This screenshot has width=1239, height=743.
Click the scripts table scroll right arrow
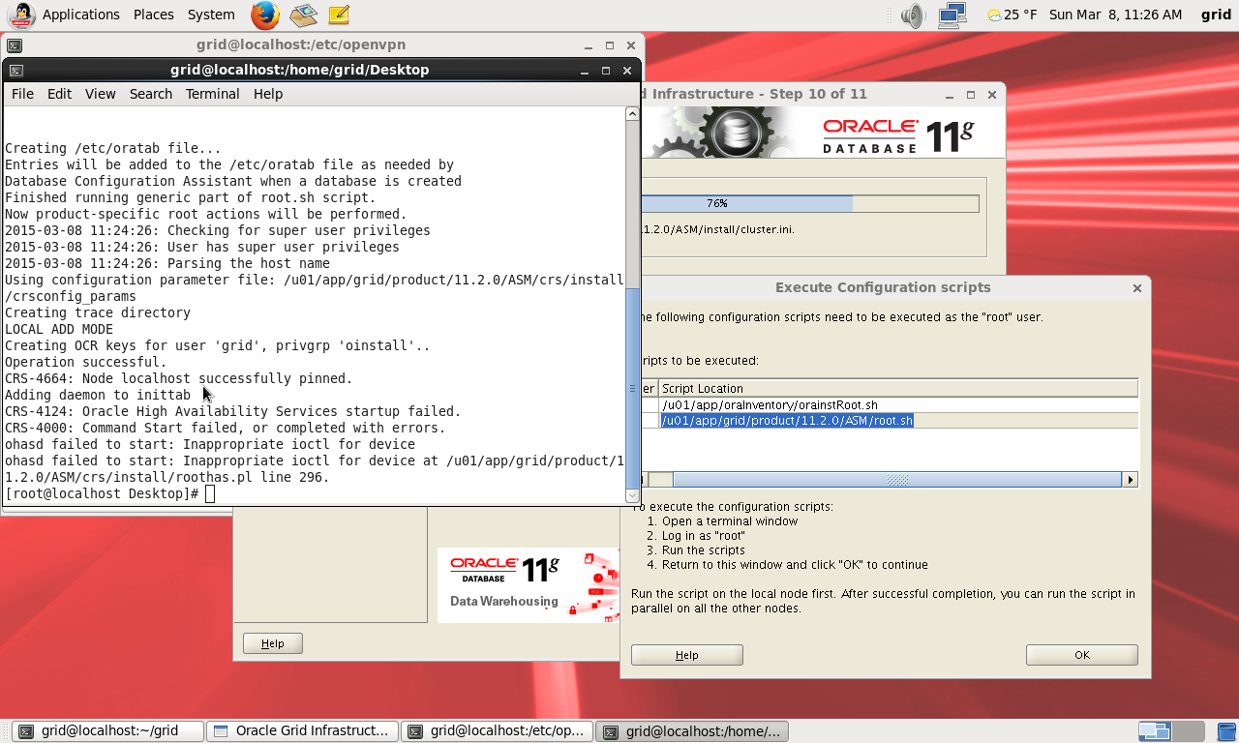1130,480
